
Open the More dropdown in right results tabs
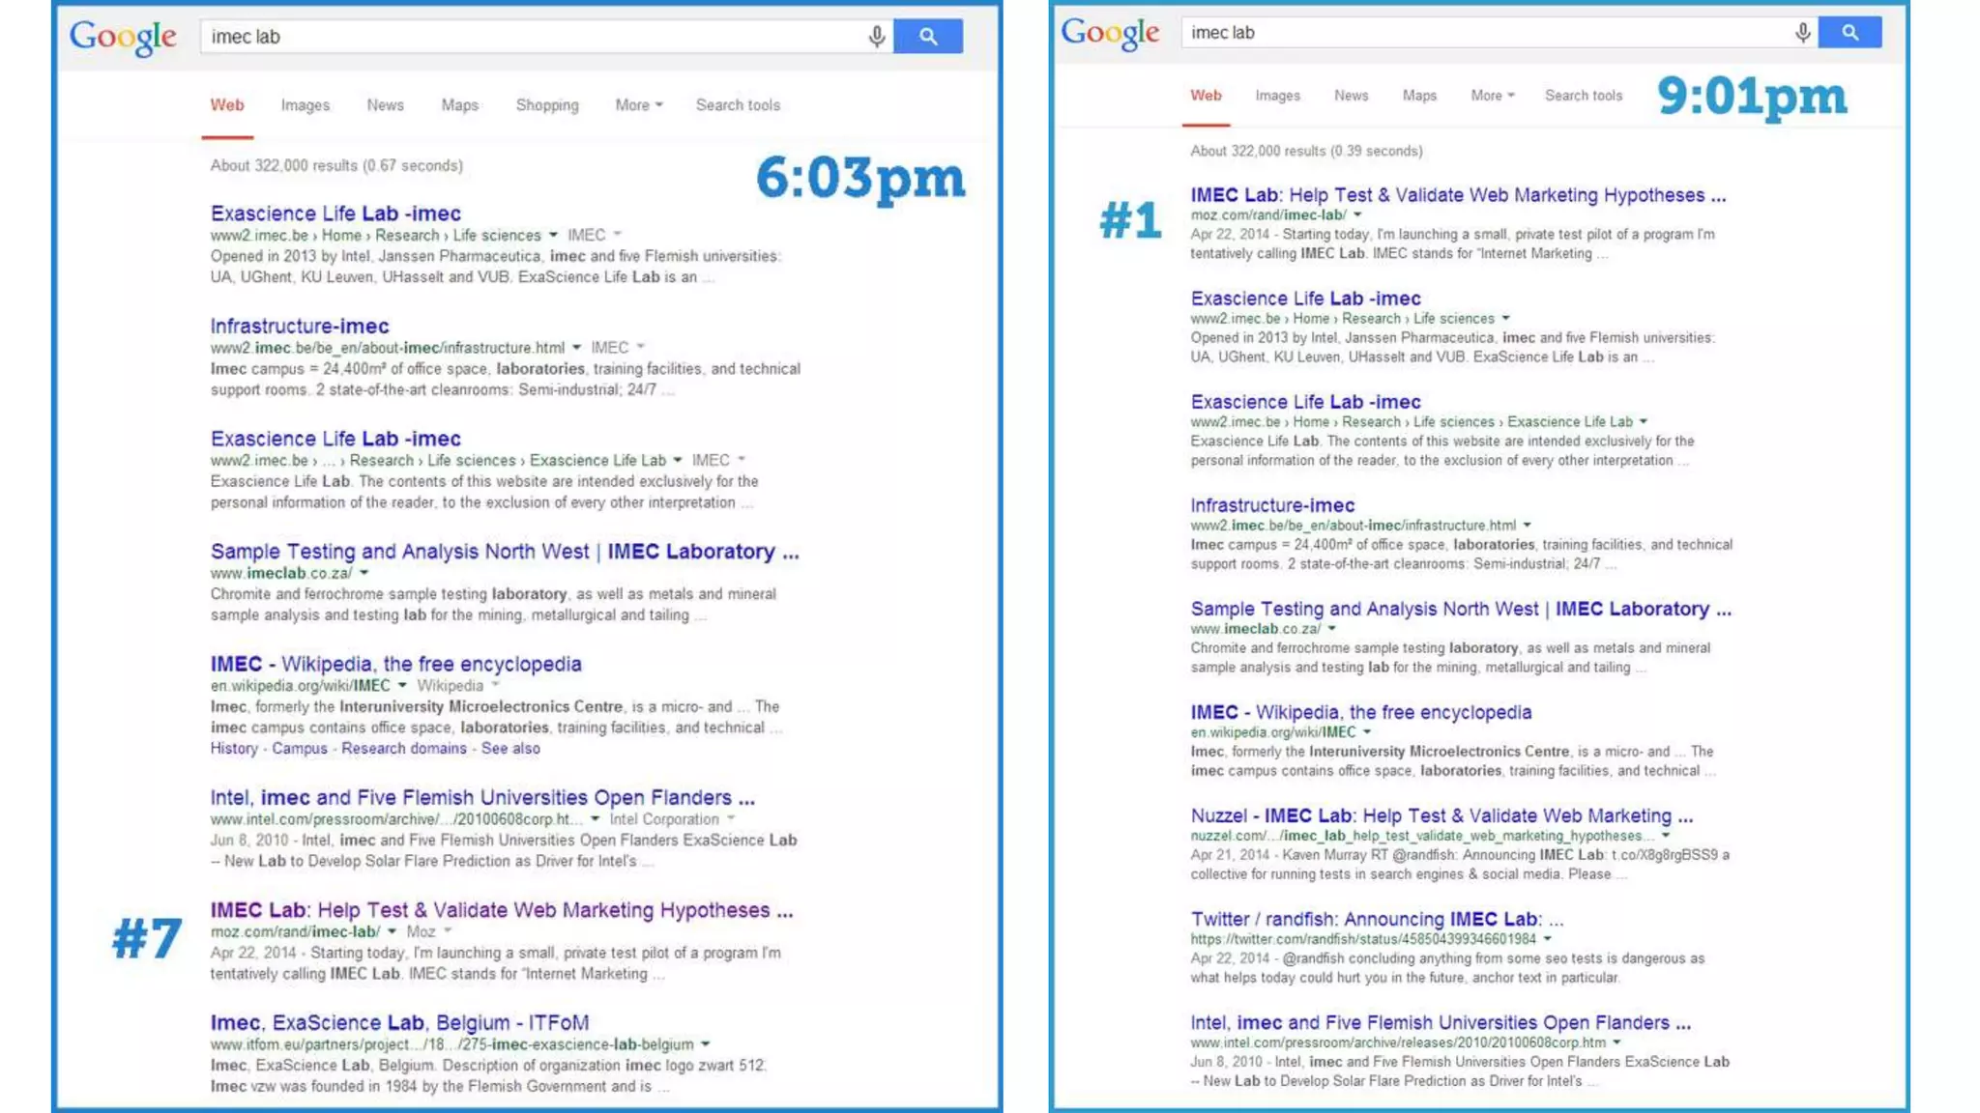point(1492,96)
